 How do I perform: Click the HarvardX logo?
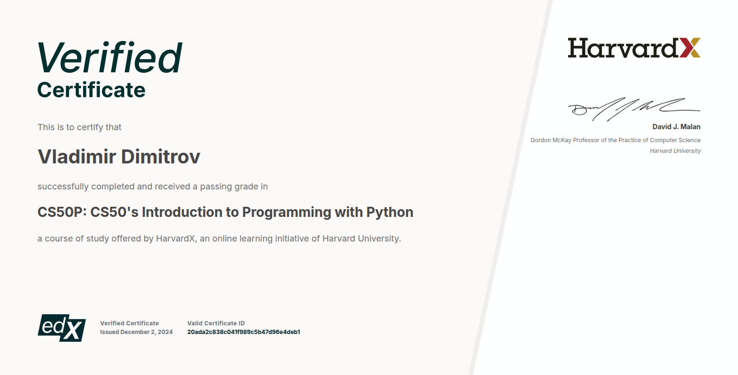634,48
